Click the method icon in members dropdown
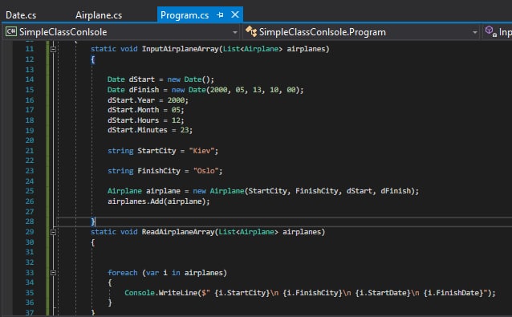 [x=491, y=31]
